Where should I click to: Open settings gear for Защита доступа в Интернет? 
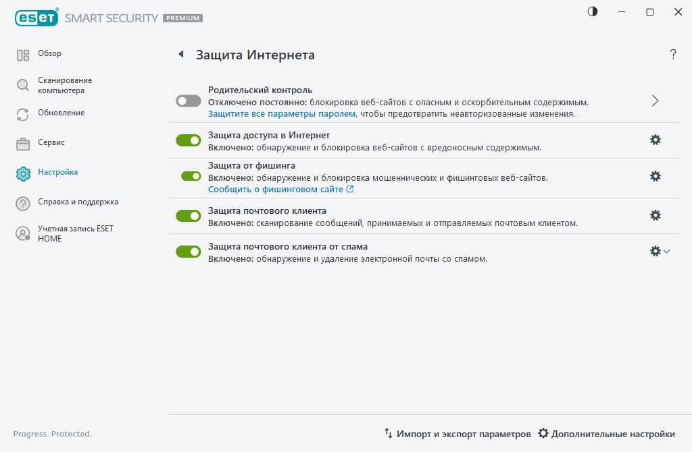[x=655, y=140]
